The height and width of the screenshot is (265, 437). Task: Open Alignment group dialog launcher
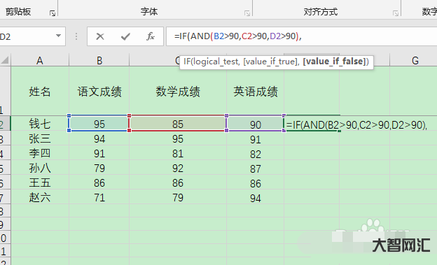click(x=396, y=13)
